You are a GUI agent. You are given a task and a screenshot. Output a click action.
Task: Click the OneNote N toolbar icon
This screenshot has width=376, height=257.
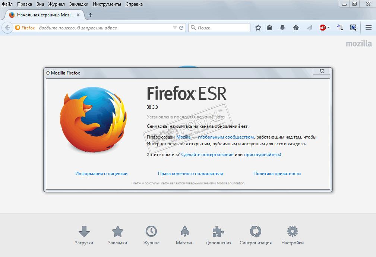point(353,28)
